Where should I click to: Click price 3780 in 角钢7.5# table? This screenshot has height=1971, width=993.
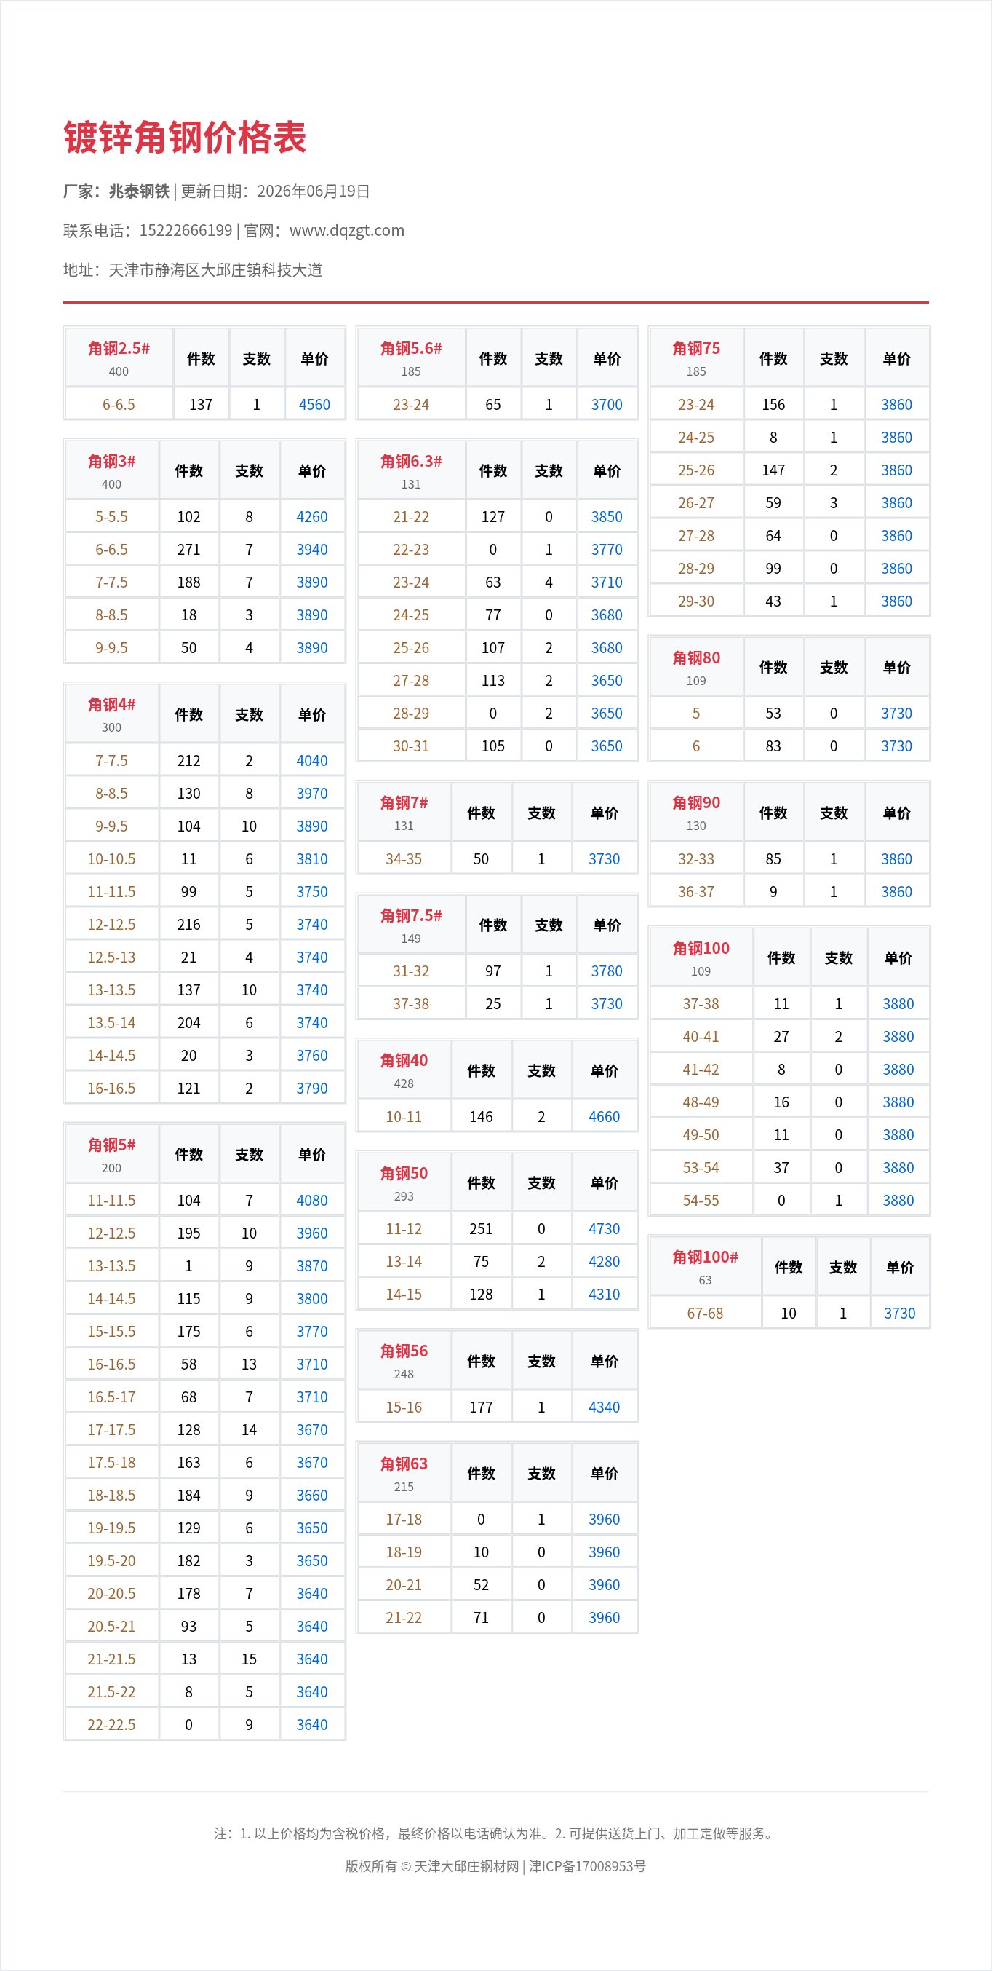607,972
